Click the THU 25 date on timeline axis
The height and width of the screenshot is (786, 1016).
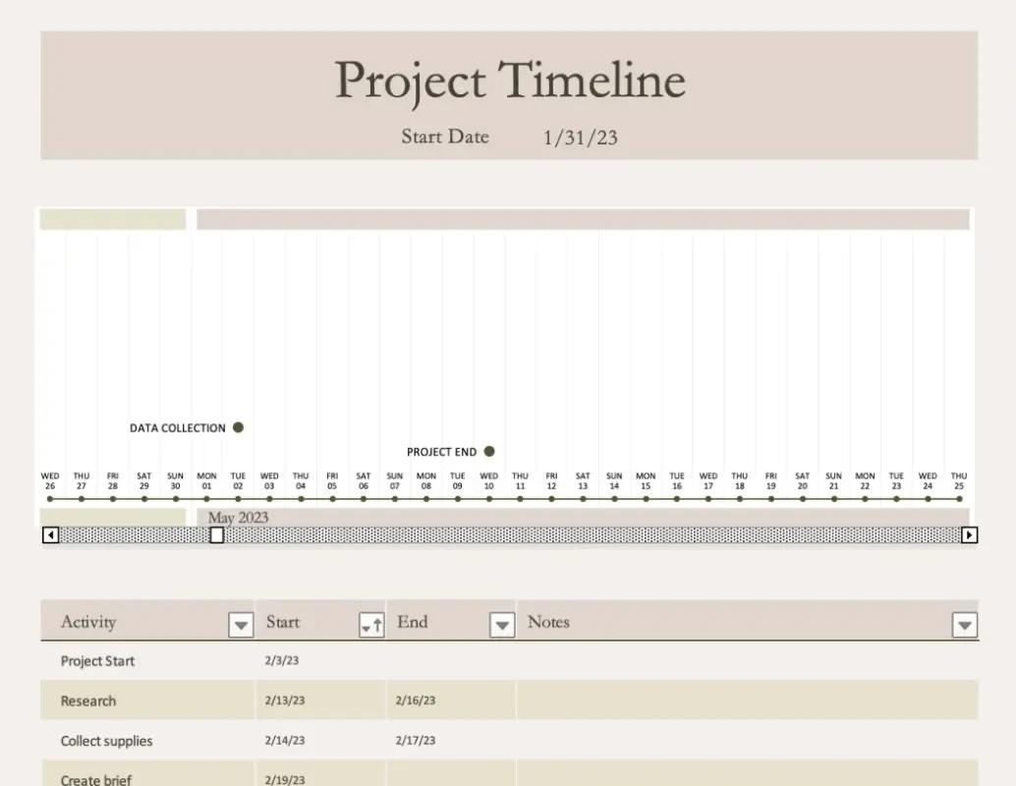(x=959, y=480)
